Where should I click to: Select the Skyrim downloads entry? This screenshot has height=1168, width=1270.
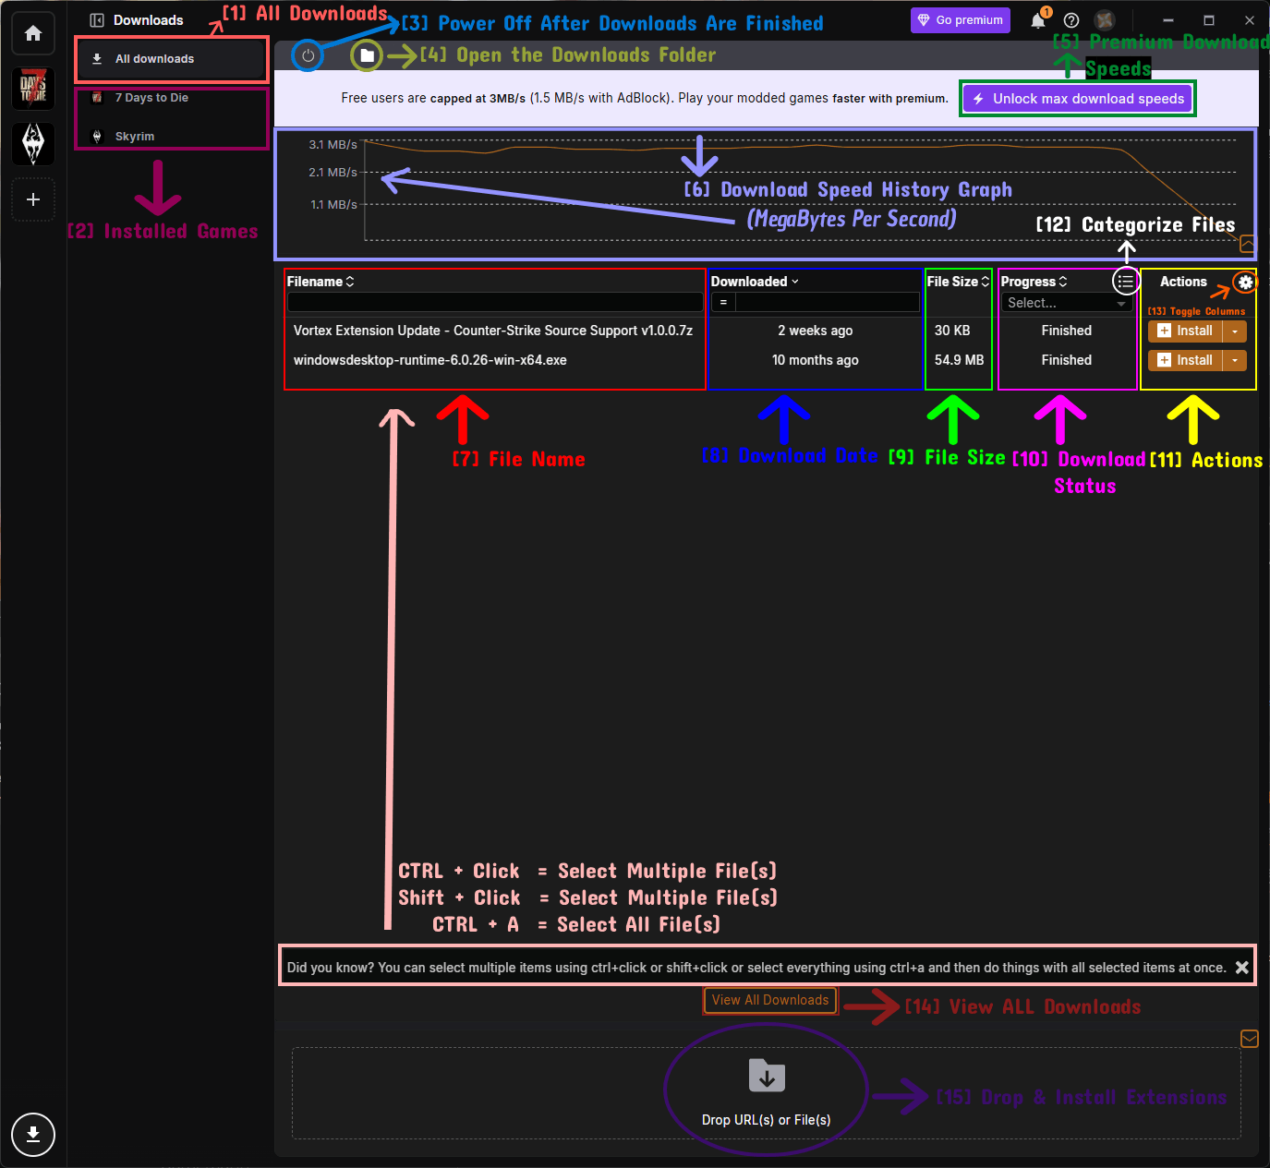click(x=172, y=137)
